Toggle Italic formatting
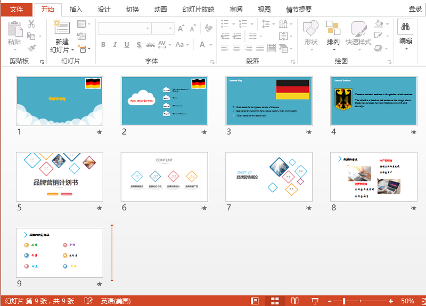The image size is (426, 306). [x=115, y=45]
